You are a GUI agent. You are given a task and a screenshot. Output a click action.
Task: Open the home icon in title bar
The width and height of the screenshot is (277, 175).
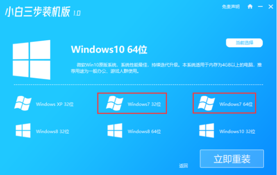[250, 7]
